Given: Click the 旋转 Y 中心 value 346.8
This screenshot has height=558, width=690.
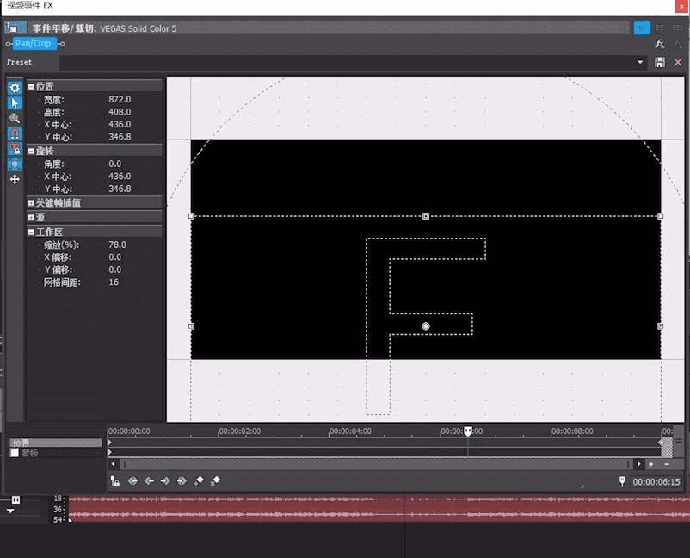Looking at the screenshot, I should click(120, 189).
